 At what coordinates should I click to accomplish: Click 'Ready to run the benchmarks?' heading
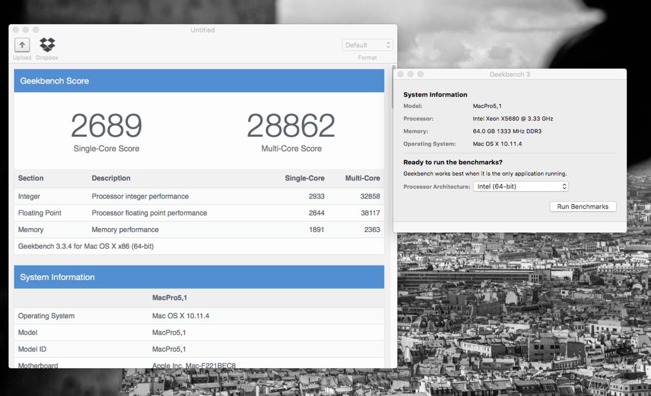click(453, 162)
